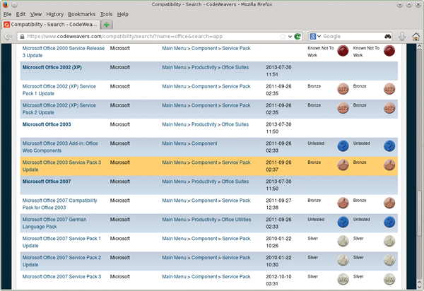The image size is (424, 291).
Task: Click Productivity link in Office 2007 row
Action: click(204, 182)
